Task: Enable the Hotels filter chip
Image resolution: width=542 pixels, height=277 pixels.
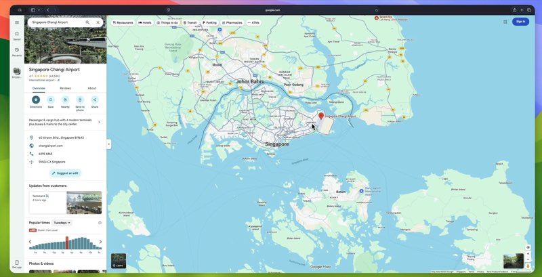Action: pos(145,22)
